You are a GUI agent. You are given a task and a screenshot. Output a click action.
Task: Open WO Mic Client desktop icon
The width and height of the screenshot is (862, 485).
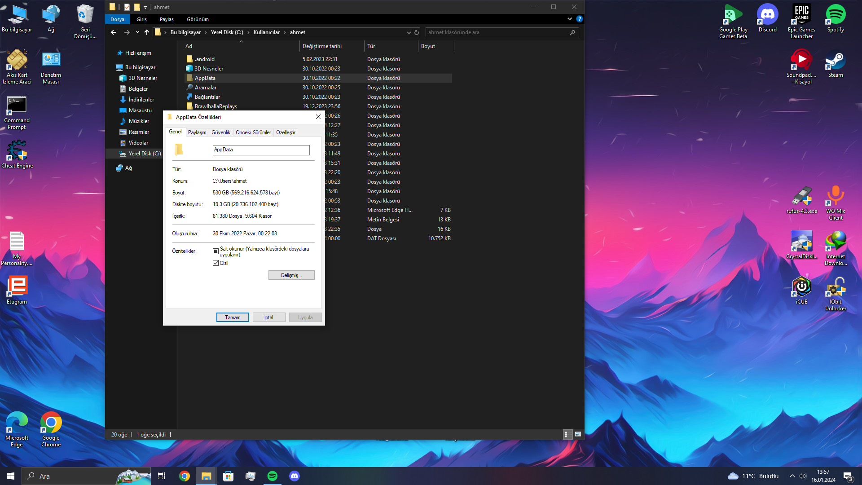coord(836,203)
